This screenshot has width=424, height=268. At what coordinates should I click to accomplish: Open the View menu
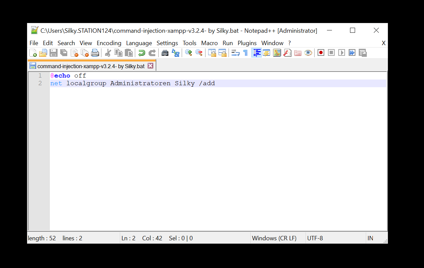point(86,43)
